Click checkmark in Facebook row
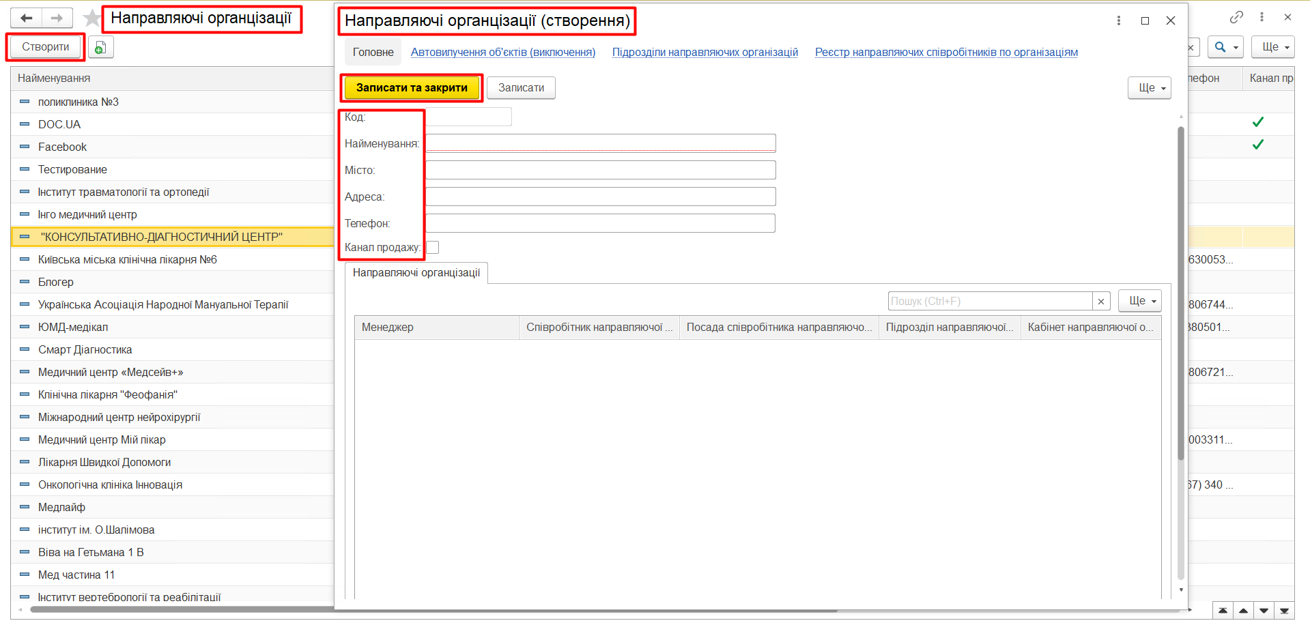Screen dimensions: 1310x623 [1257, 145]
